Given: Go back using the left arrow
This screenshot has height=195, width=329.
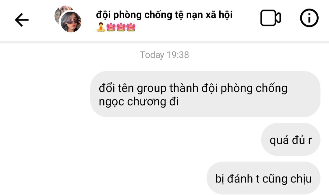Looking at the screenshot, I should click(x=22, y=20).
